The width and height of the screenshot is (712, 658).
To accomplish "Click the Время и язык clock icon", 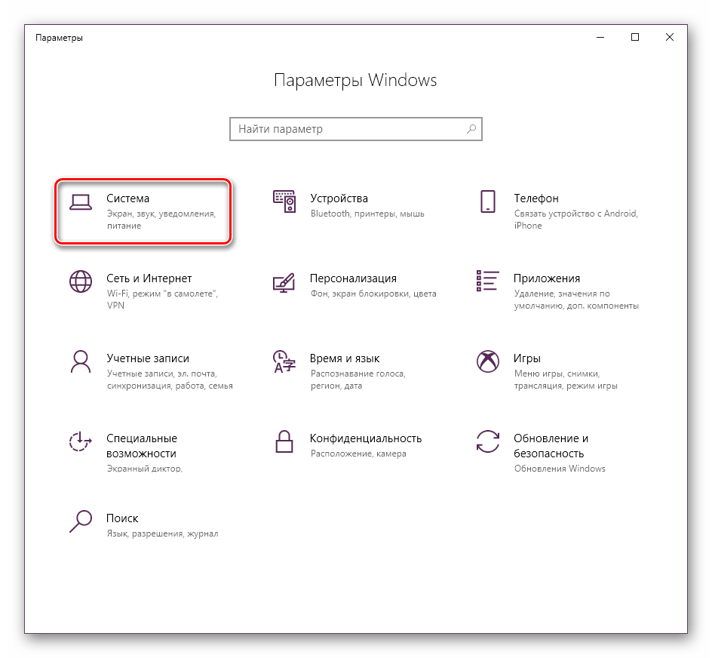I will (284, 361).
